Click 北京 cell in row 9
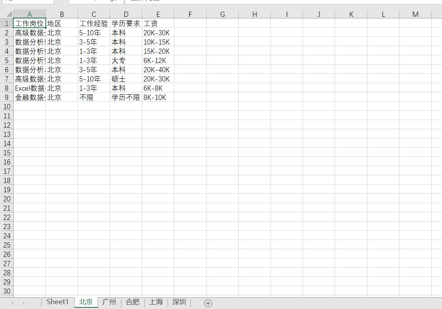The width and height of the screenshot is (442, 309). (x=62, y=98)
